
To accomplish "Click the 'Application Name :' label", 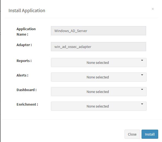I will (x=26, y=32).
